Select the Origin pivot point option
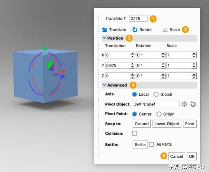209x172 pixels. click(x=159, y=114)
